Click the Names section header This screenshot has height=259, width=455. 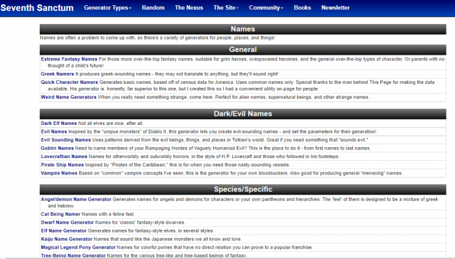[x=243, y=29]
